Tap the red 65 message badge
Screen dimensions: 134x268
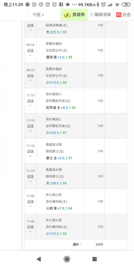119,15
